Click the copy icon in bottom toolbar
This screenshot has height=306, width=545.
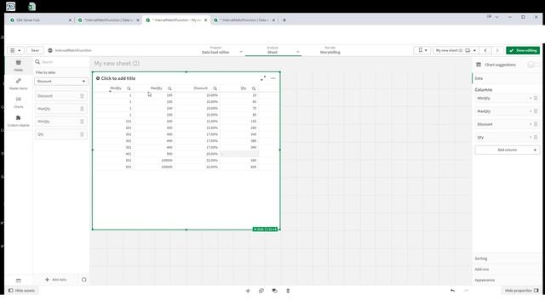point(261,291)
